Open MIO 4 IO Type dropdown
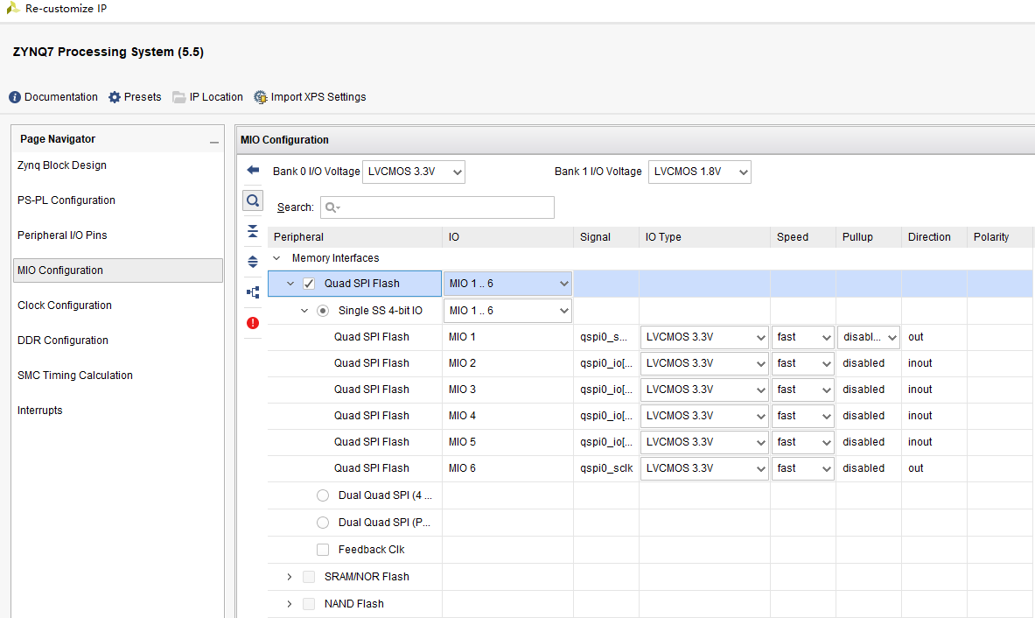Image resolution: width=1035 pixels, height=618 pixels. click(704, 415)
